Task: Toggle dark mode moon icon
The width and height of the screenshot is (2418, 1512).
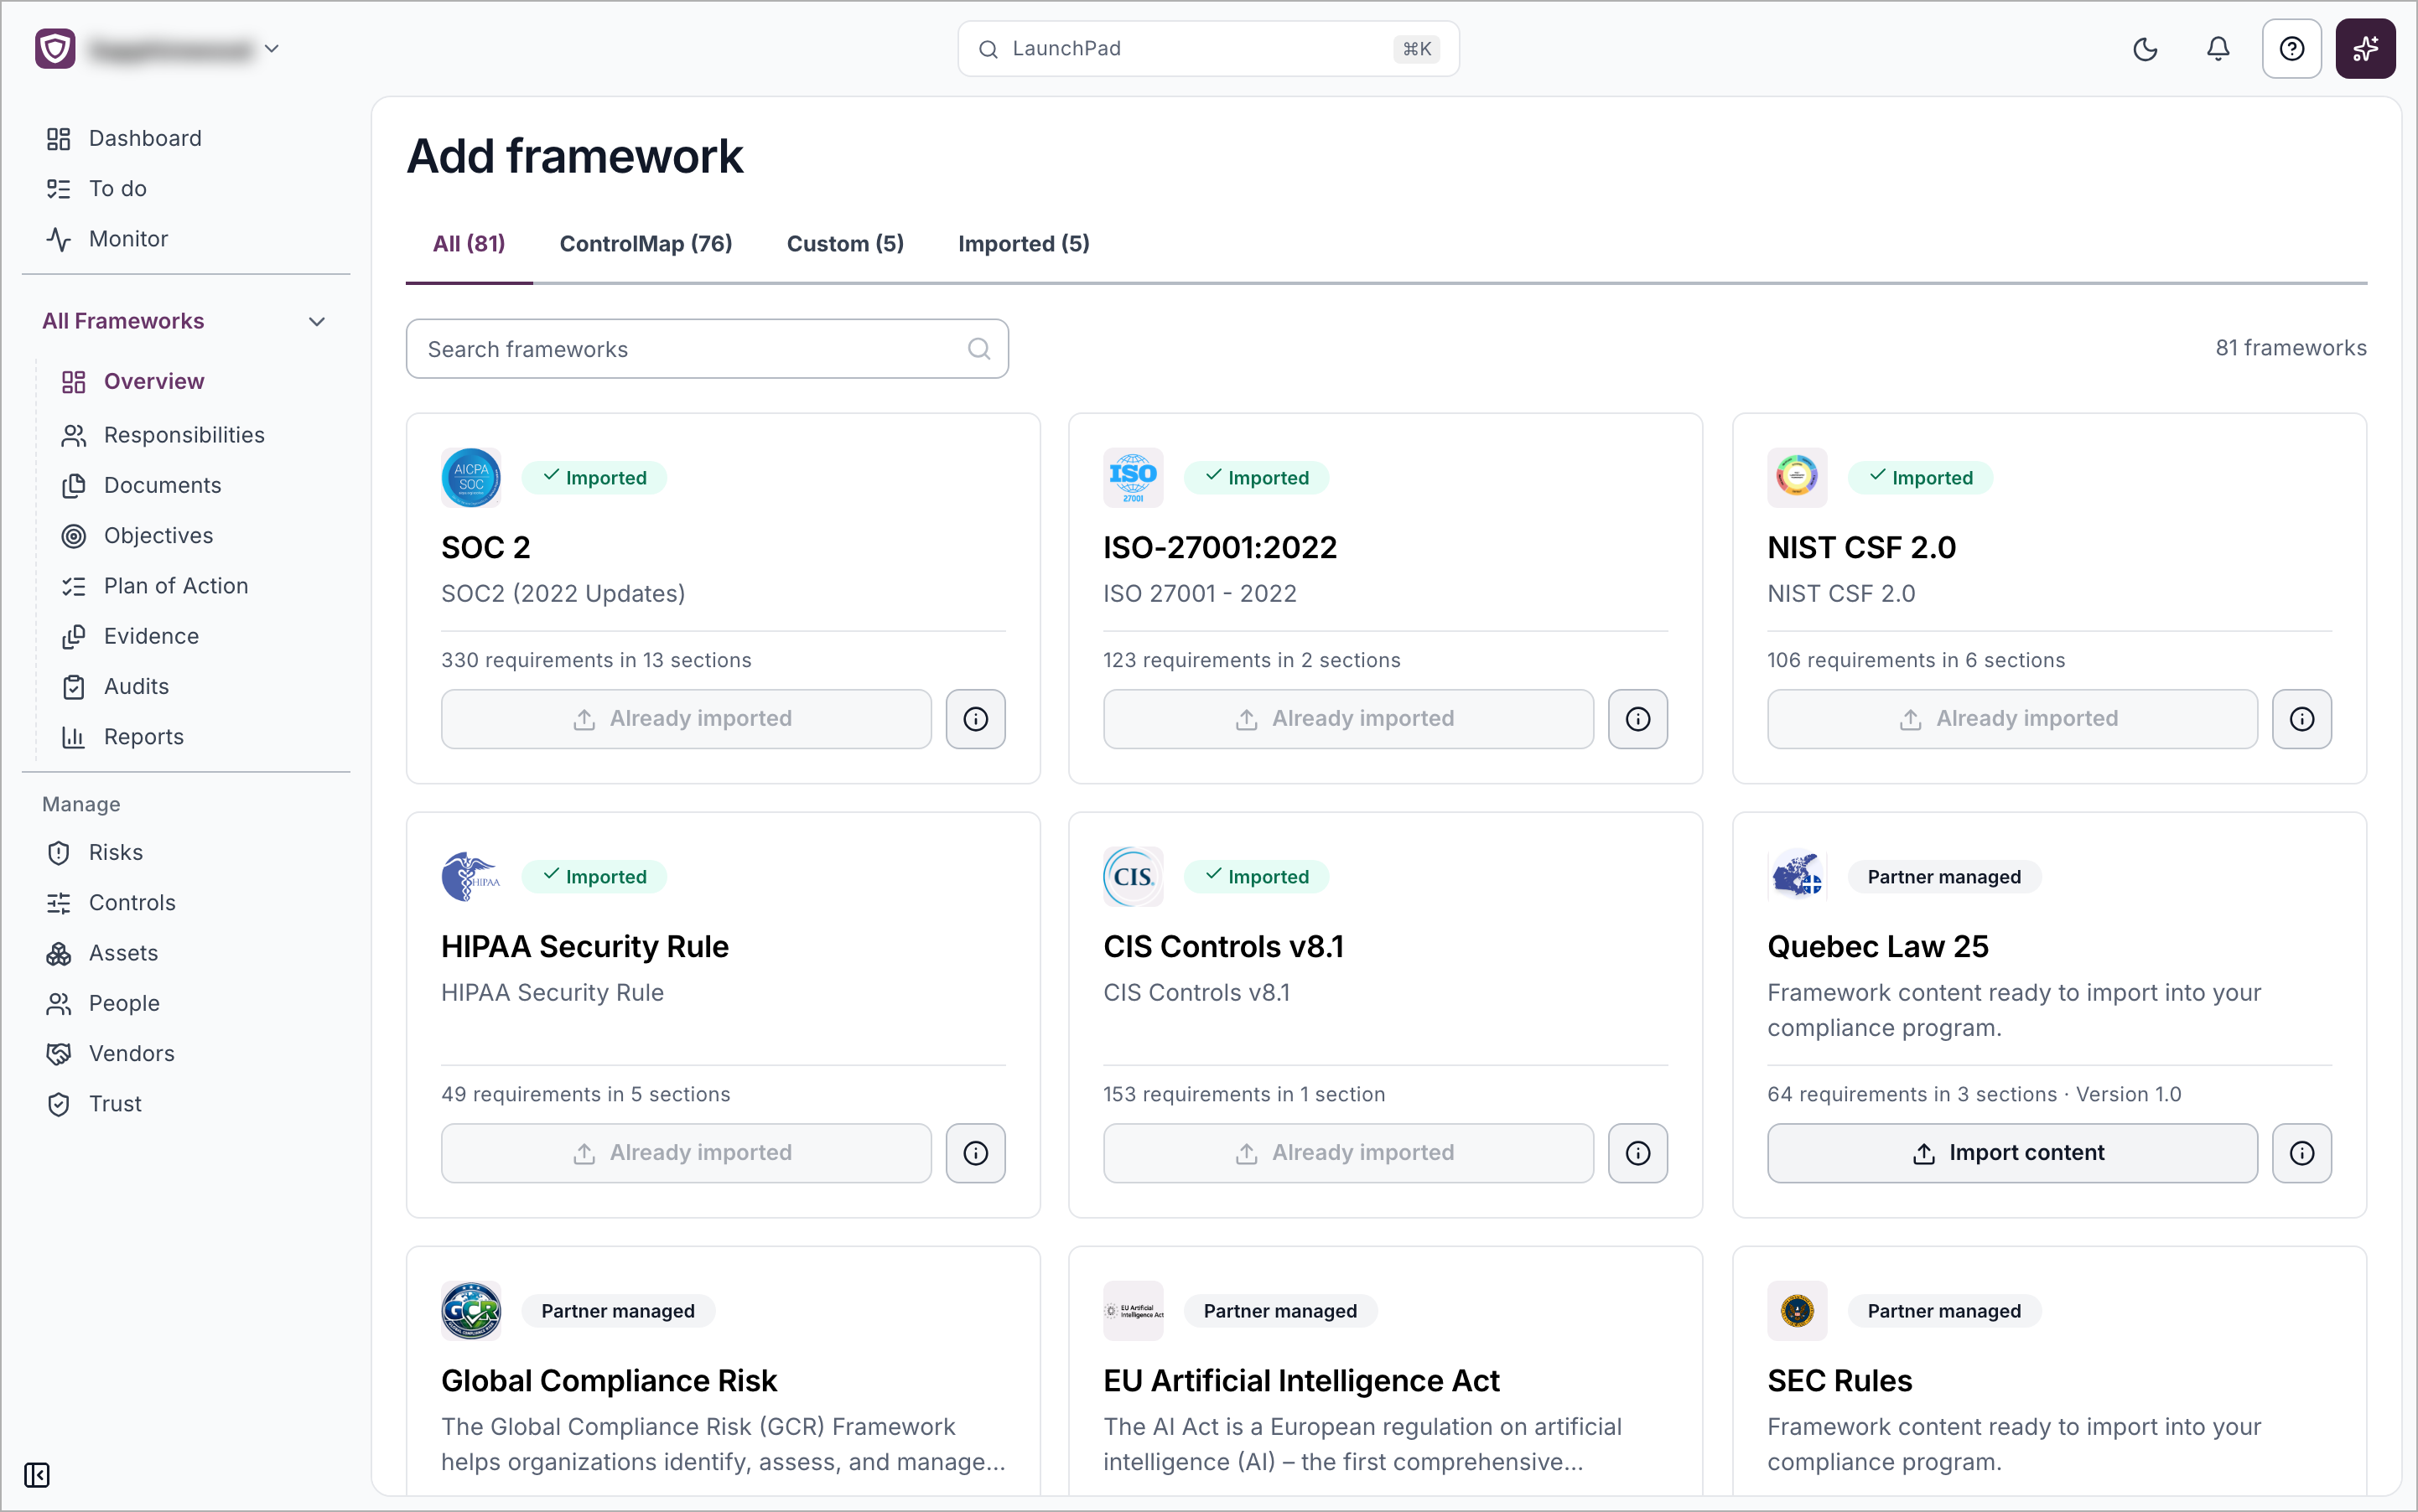Action: tap(2145, 49)
